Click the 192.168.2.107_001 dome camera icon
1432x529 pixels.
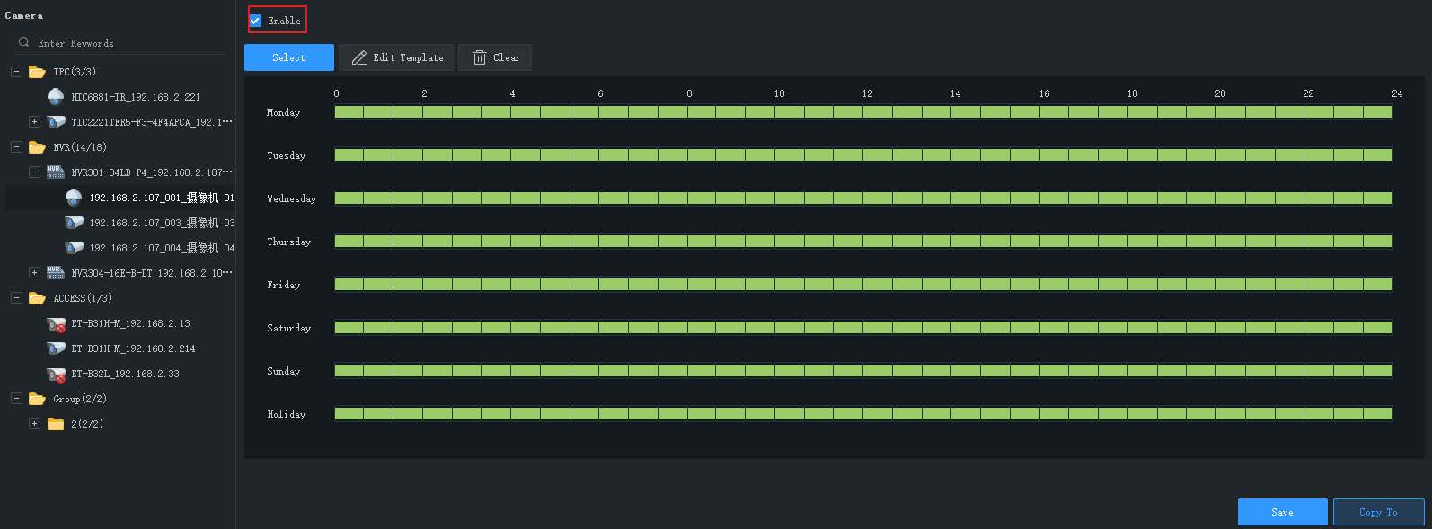coord(74,197)
